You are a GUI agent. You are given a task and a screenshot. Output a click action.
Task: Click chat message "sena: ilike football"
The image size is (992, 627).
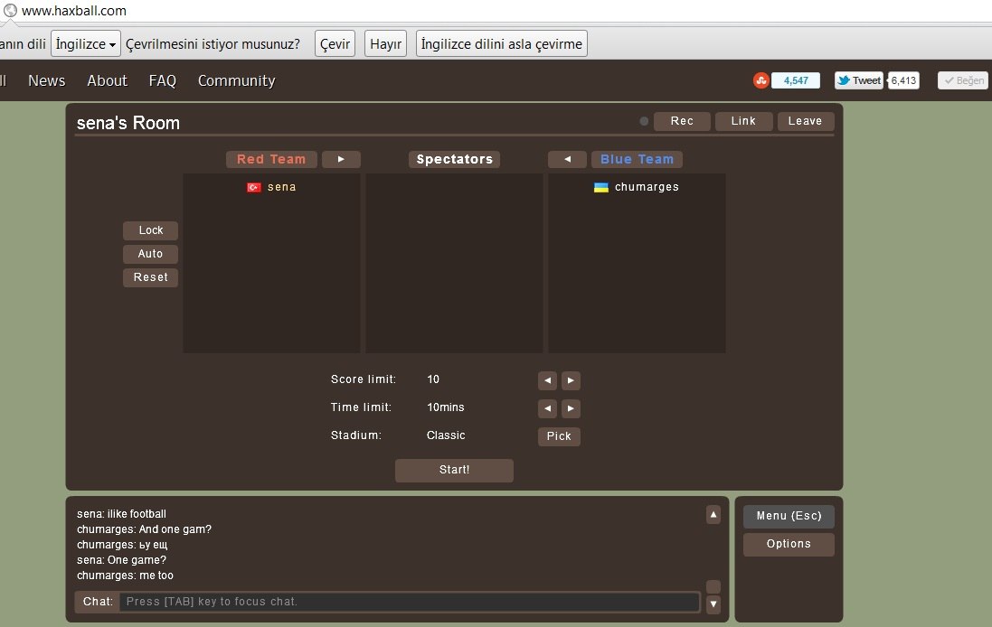121,514
